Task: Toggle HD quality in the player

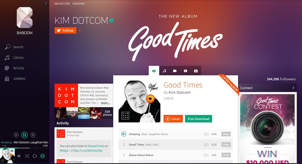Action: (x=43, y=156)
